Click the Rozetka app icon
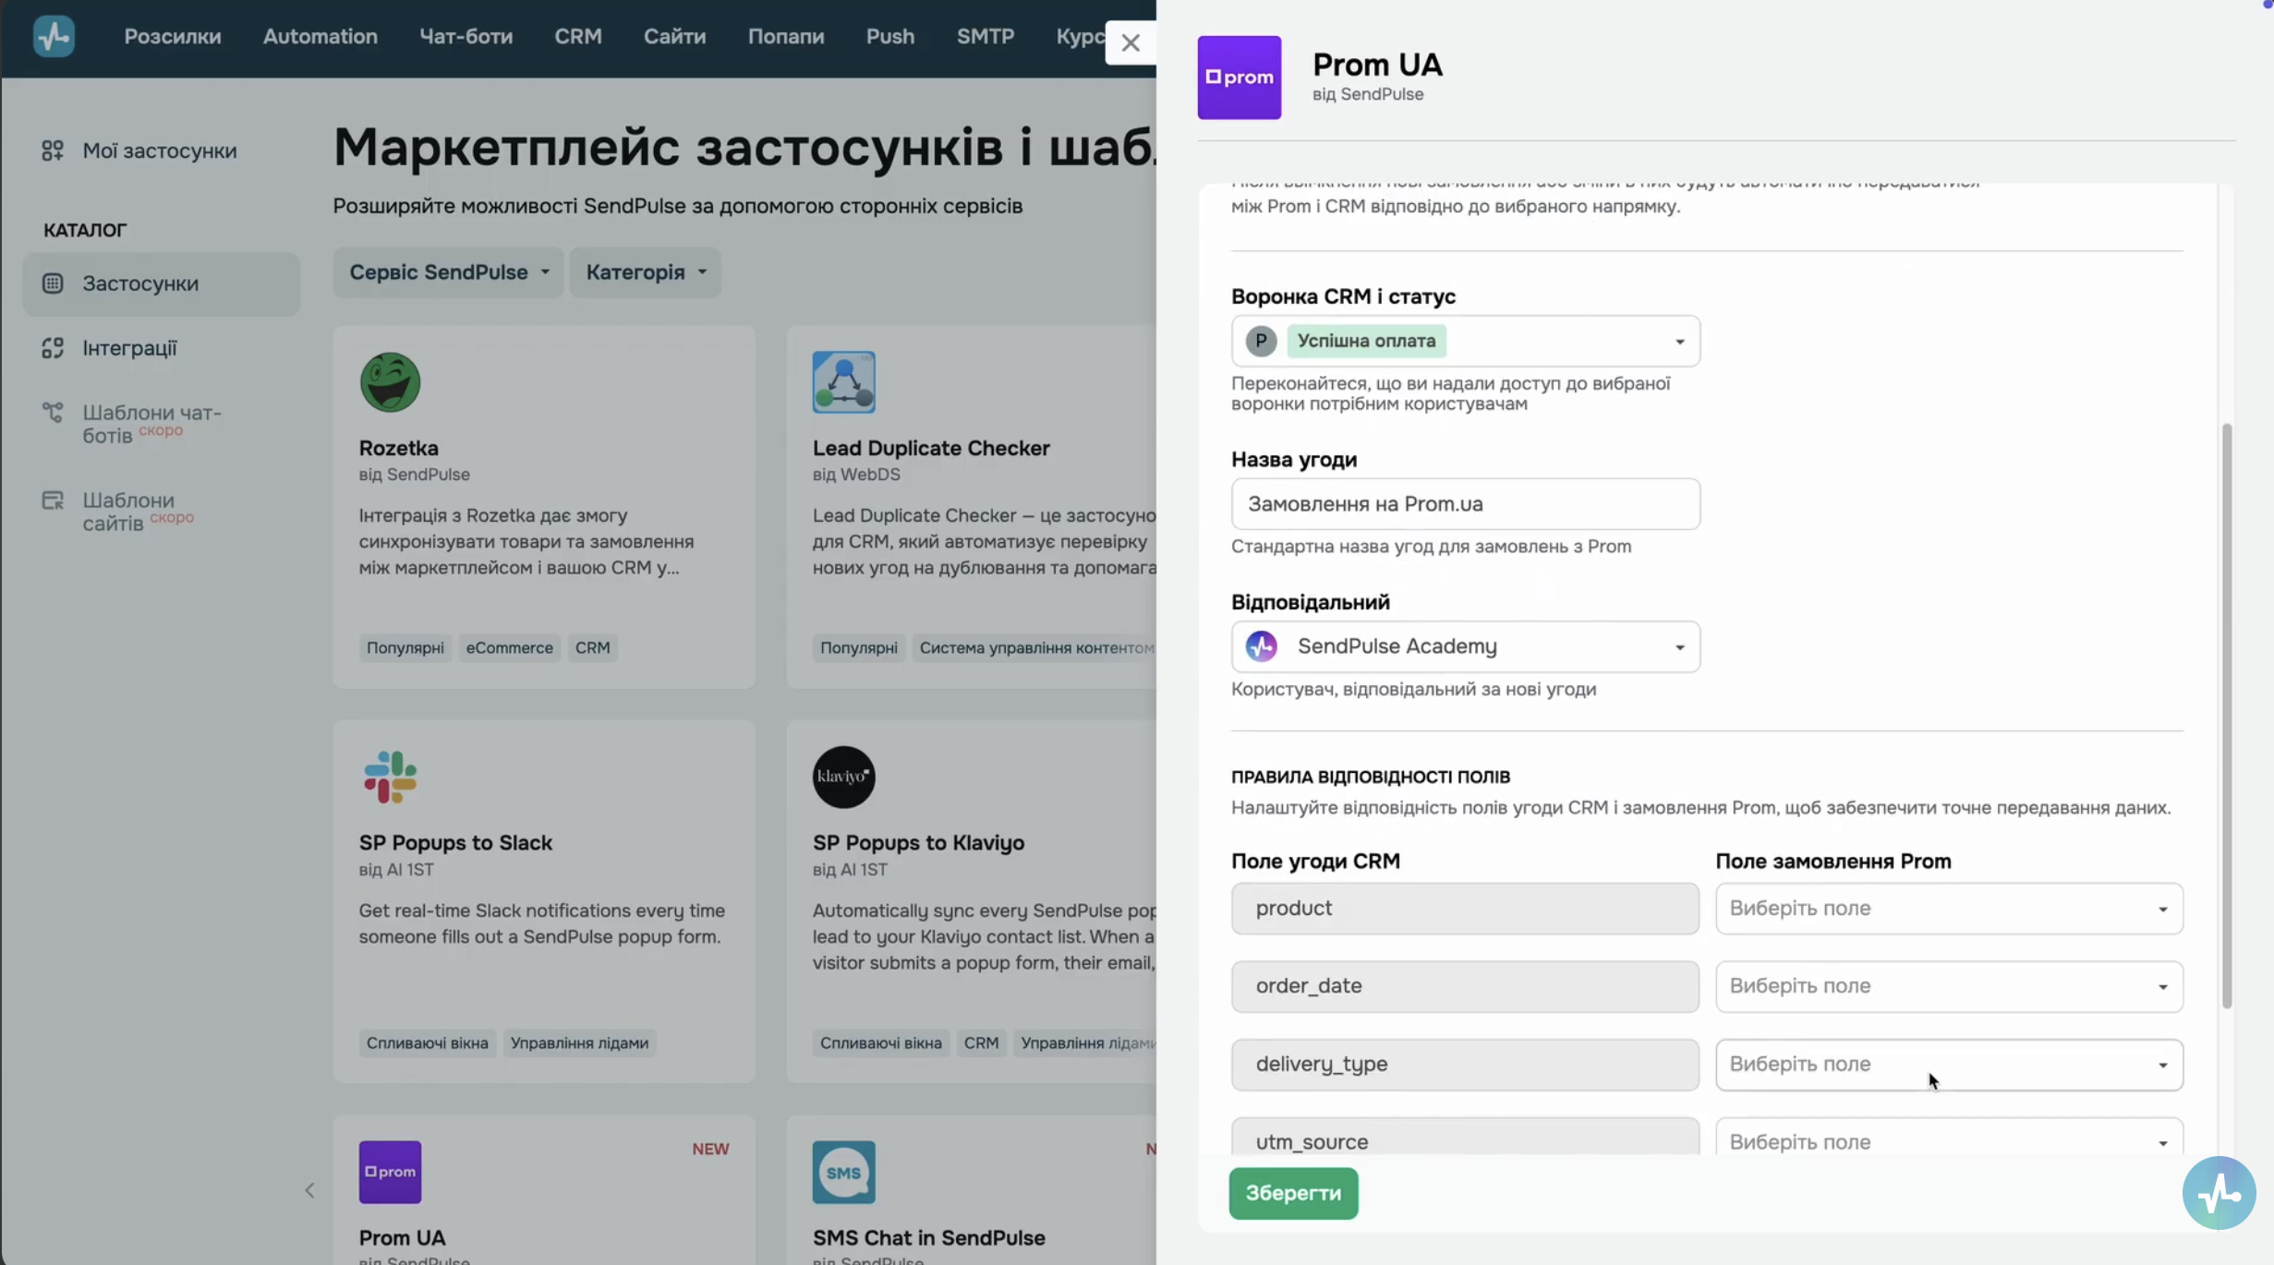Screen dimensions: 2274x1265 click(390, 381)
